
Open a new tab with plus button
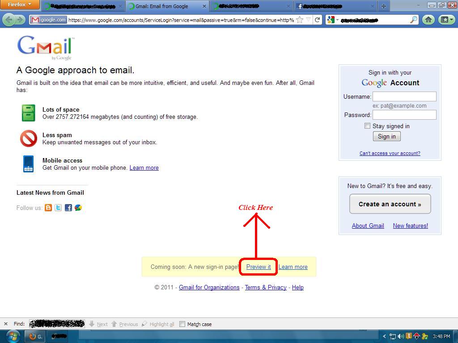pos(383,6)
